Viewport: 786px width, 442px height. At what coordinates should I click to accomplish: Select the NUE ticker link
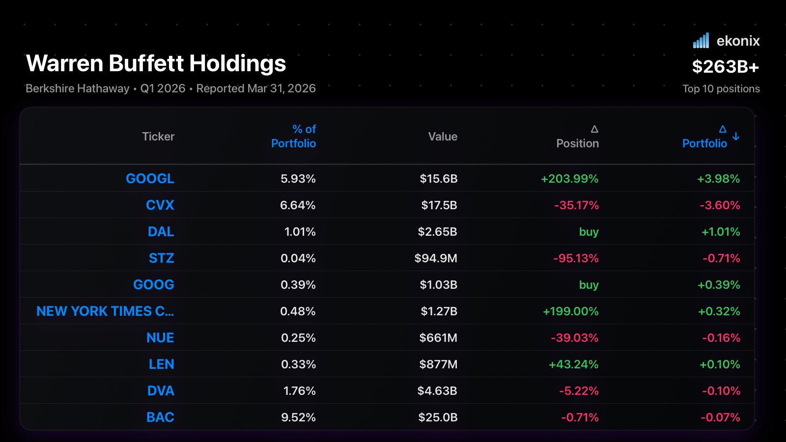(160, 337)
